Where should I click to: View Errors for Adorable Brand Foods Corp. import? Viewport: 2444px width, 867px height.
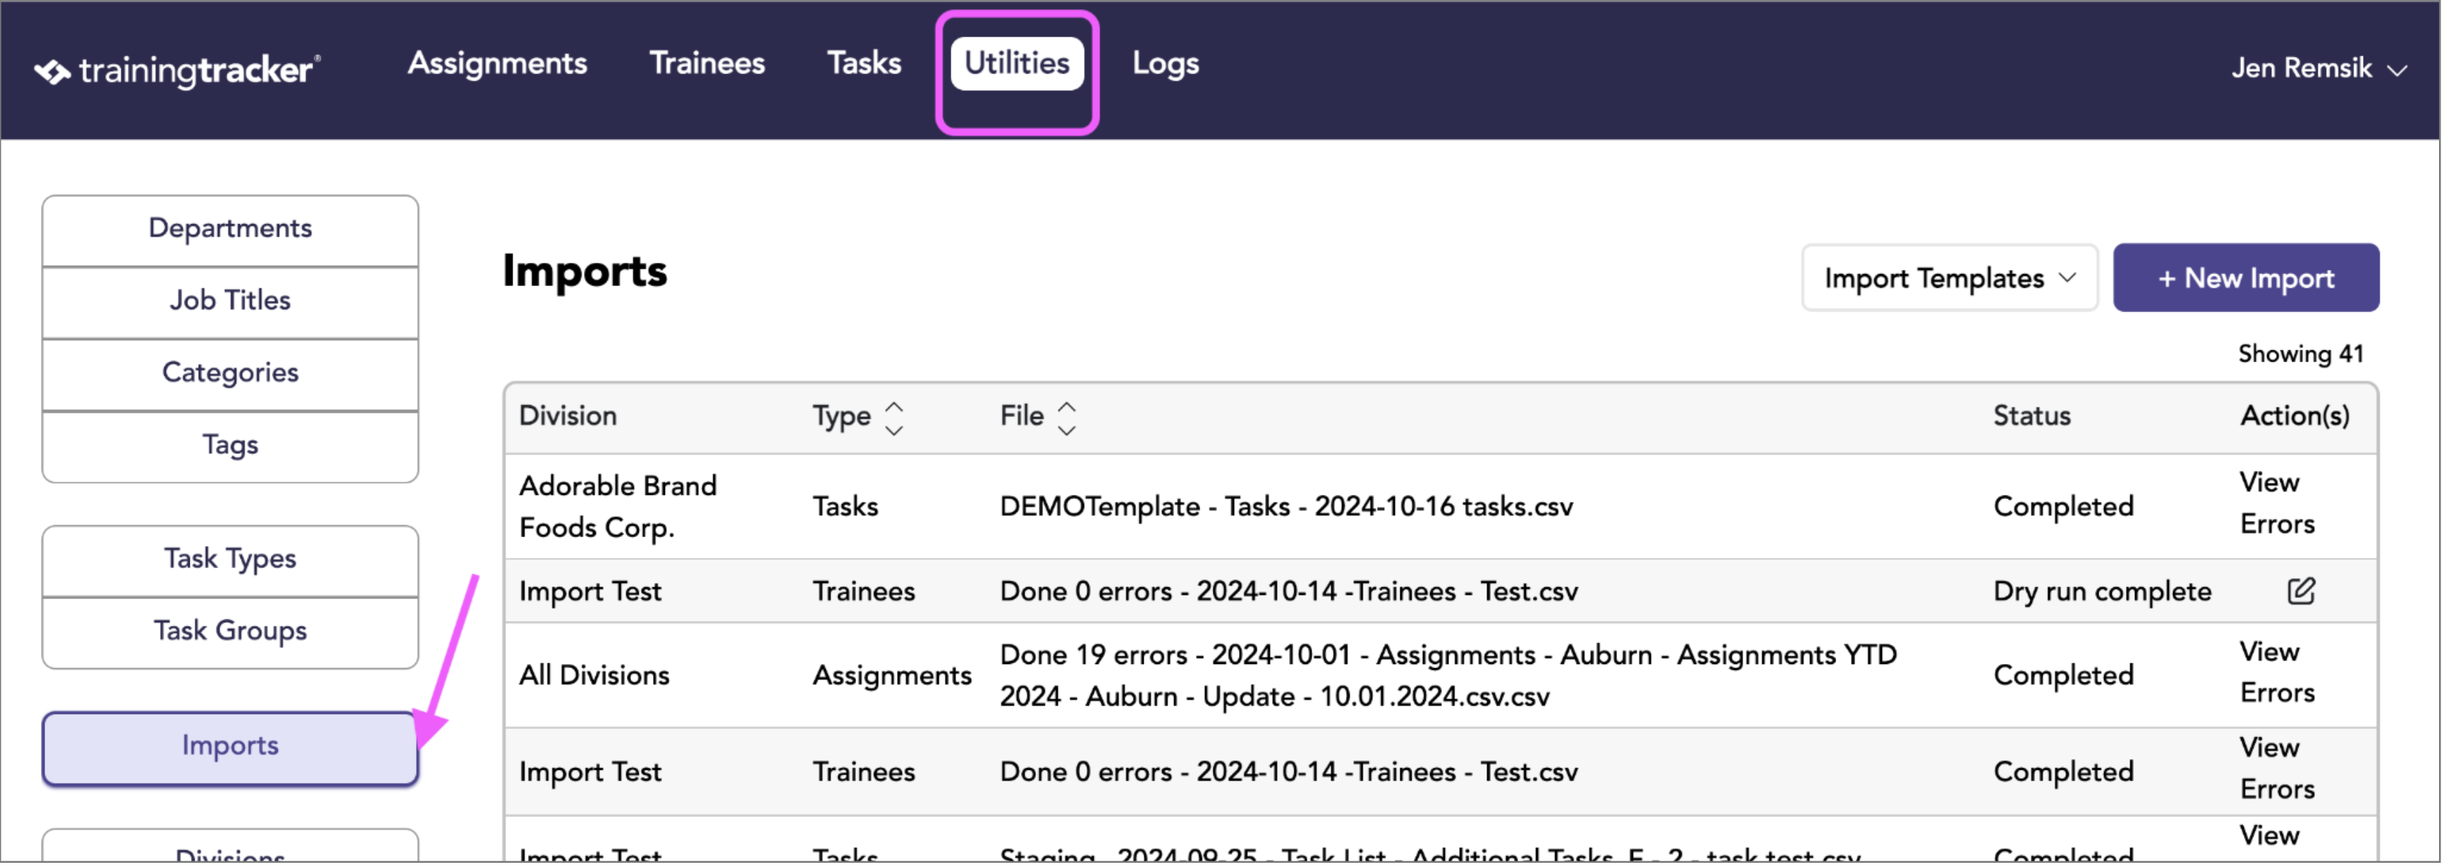(2276, 504)
